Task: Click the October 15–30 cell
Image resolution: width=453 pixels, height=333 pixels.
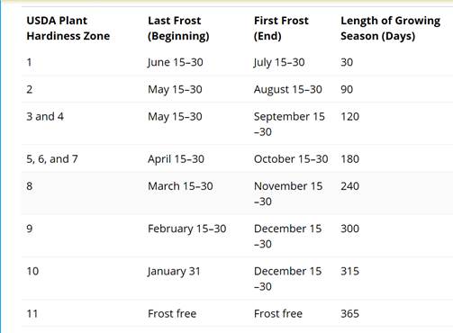Action: [x=291, y=159]
